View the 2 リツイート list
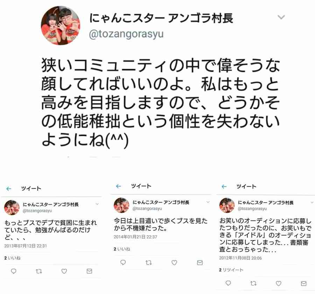This screenshot has height=294, width=315. point(231,270)
